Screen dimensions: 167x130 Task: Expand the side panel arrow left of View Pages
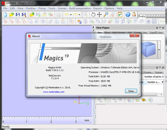(93, 31)
